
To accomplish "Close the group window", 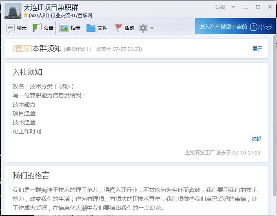I will pyautogui.click(x=270, y=7).
